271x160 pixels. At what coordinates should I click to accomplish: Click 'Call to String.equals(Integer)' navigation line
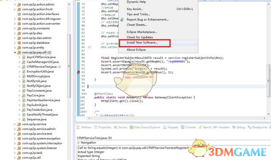click(x=132, y=148)
